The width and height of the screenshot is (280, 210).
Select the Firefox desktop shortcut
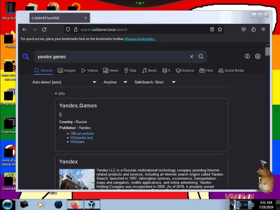(x=10, y=39)
